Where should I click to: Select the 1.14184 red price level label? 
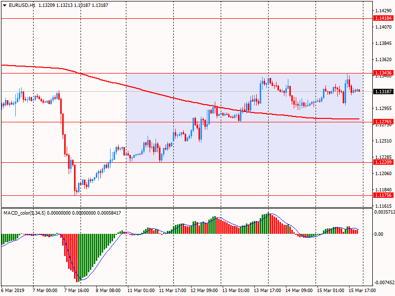click(x=384, y=18)
